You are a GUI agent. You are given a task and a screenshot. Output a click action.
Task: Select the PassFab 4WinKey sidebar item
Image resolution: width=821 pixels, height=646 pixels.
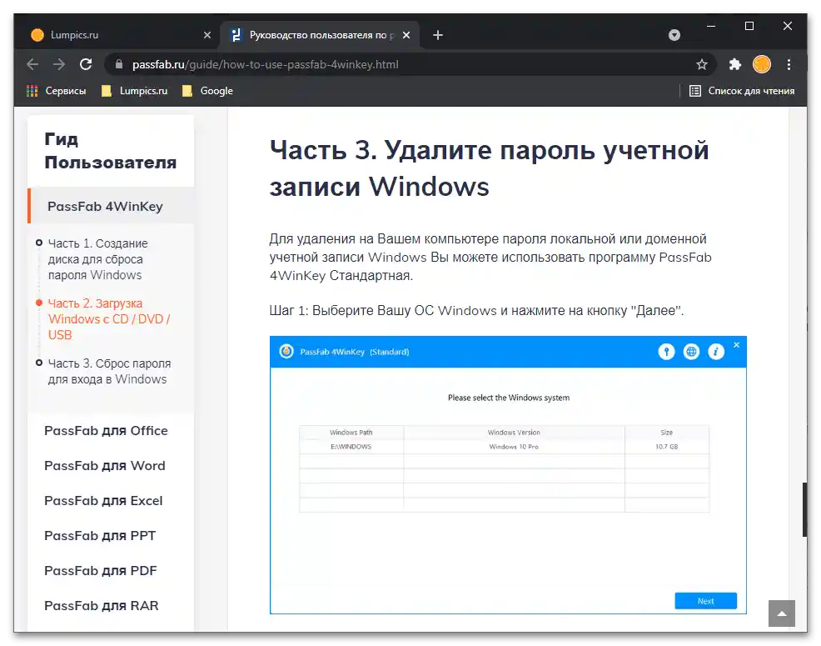click(111, 206)
